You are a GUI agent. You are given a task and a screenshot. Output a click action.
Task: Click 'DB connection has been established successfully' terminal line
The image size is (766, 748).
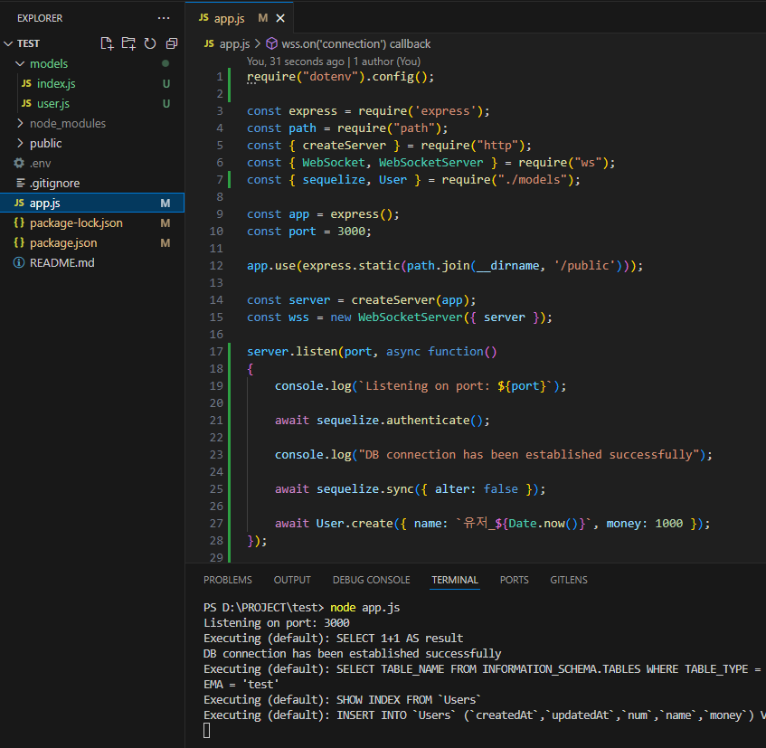pos(352,653)
